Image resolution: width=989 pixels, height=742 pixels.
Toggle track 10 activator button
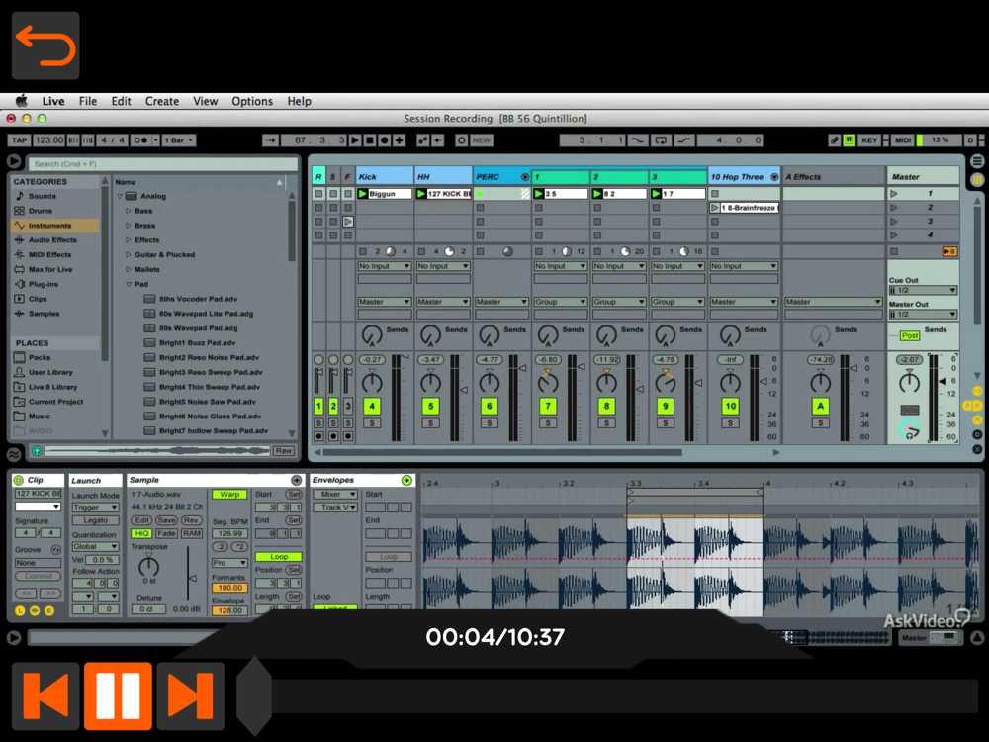coord(730,407)
